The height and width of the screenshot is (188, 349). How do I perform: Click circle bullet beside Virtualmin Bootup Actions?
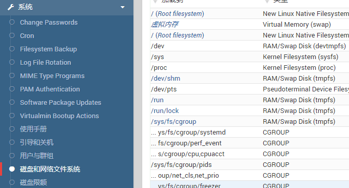(12, 116)
